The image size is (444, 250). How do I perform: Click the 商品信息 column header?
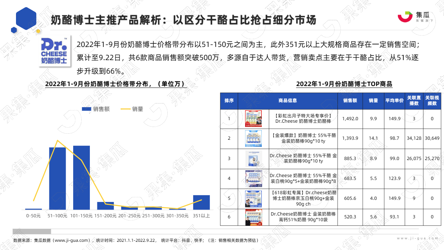288,101
